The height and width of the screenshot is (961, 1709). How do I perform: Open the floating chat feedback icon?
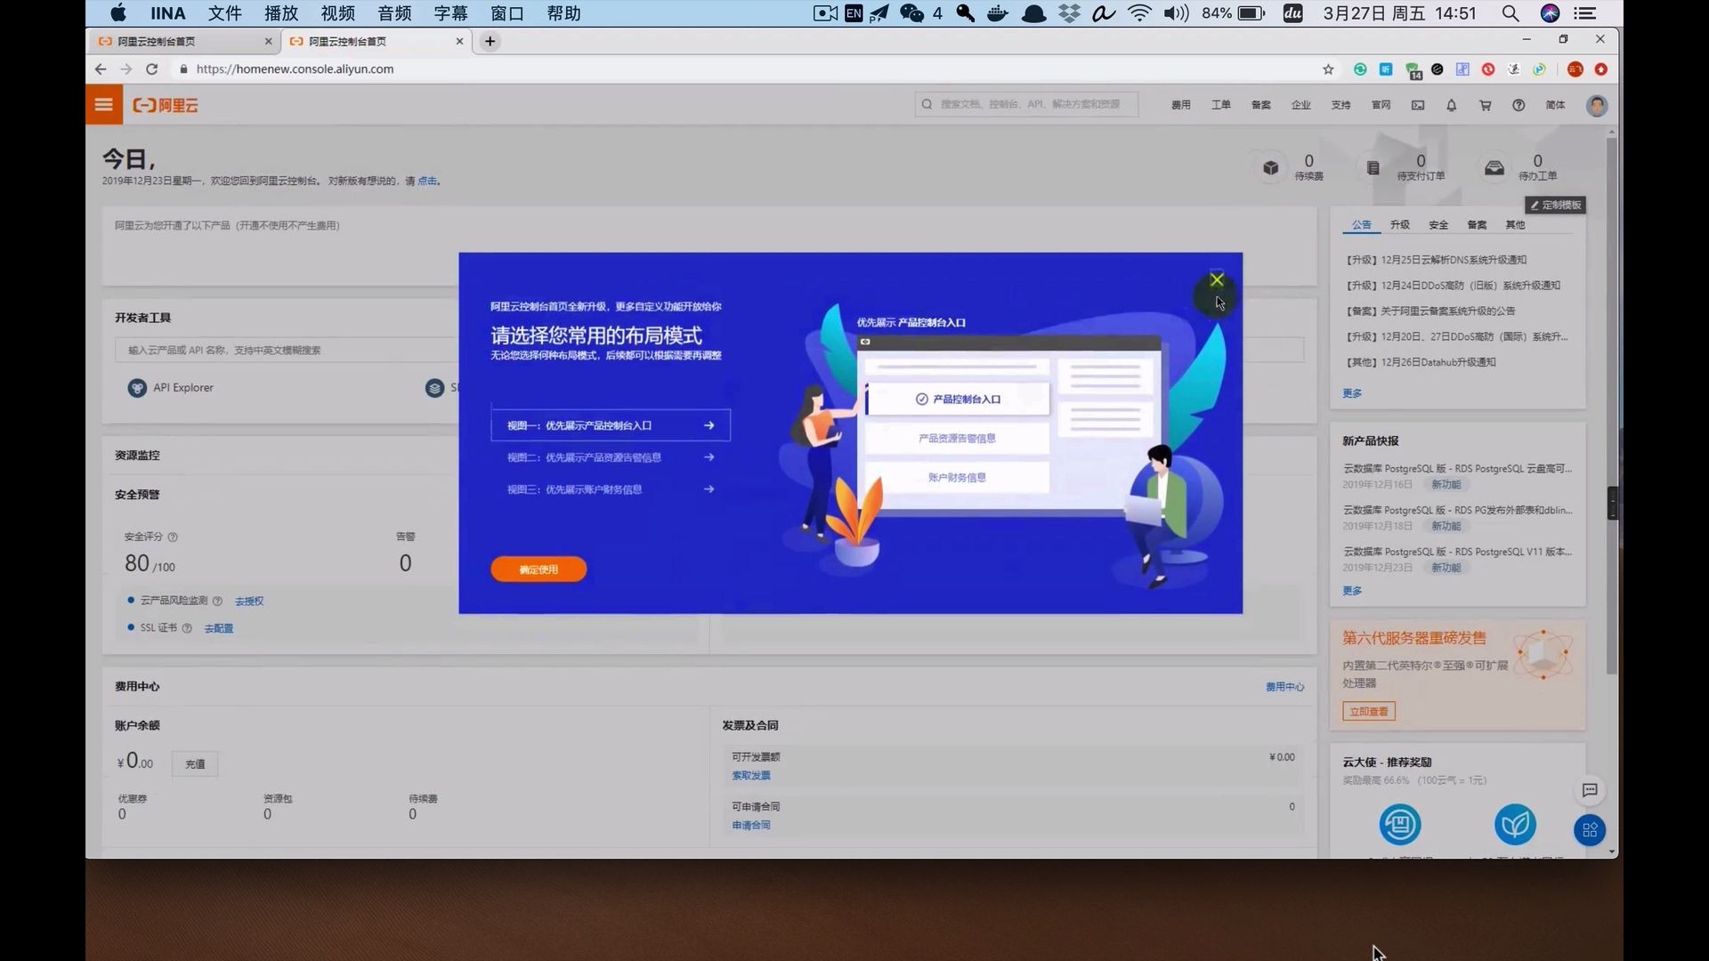[x=1591, y=790]
